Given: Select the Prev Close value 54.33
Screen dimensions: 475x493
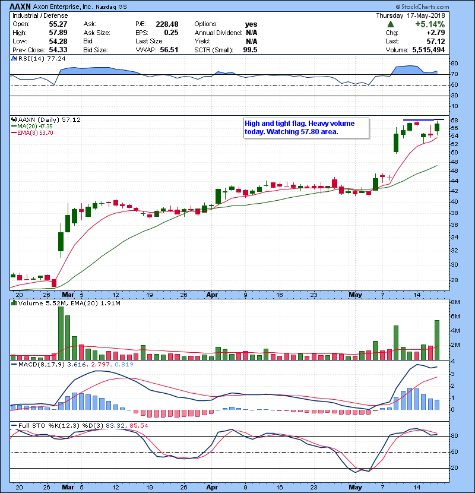Looking at the screenshot, I should point(58,50).
